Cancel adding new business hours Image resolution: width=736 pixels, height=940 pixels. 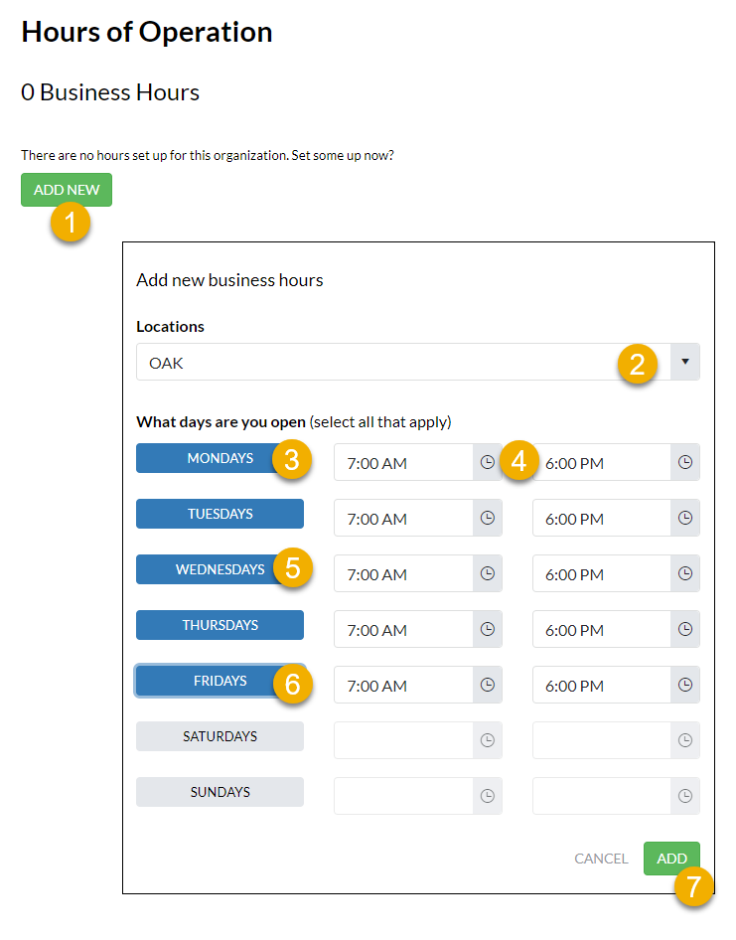601,859
